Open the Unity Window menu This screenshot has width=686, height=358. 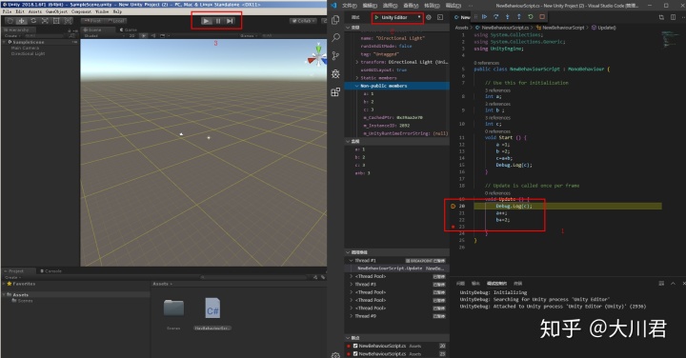pyautogui.click(x=102, y=11)
